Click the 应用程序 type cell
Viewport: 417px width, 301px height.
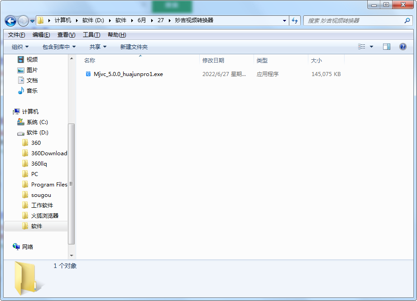click(268, 74)
